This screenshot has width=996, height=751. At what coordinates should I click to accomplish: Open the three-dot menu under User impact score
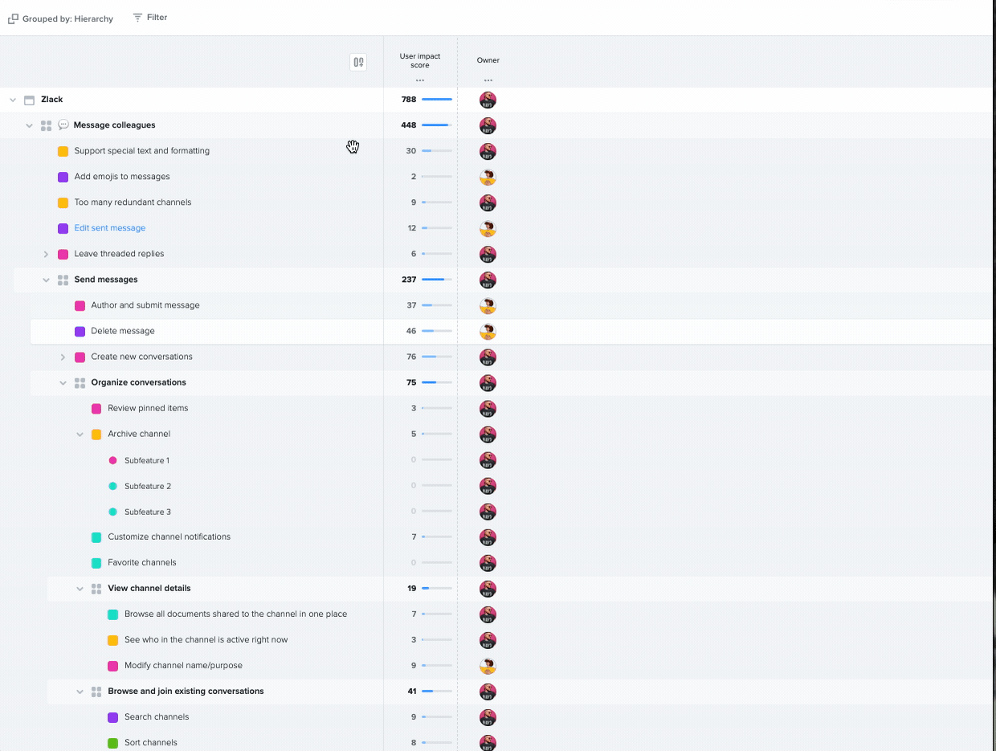420,80
